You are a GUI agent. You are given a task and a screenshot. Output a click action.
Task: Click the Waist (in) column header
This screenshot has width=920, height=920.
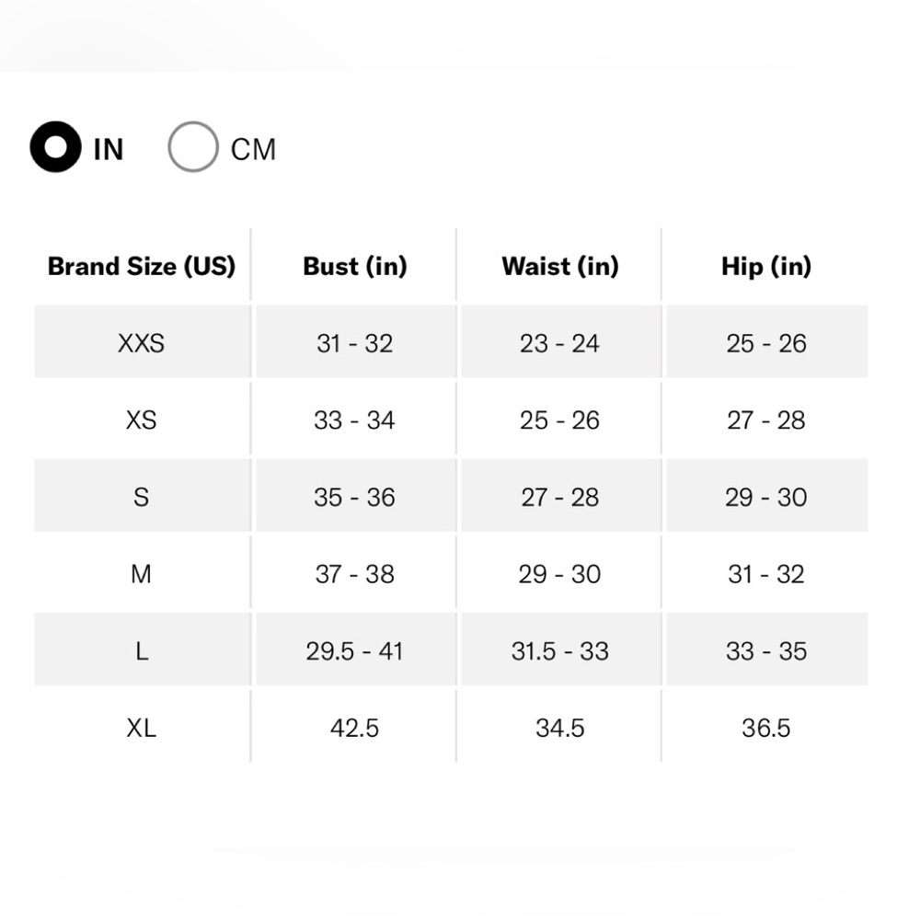(x=560, y=267)
